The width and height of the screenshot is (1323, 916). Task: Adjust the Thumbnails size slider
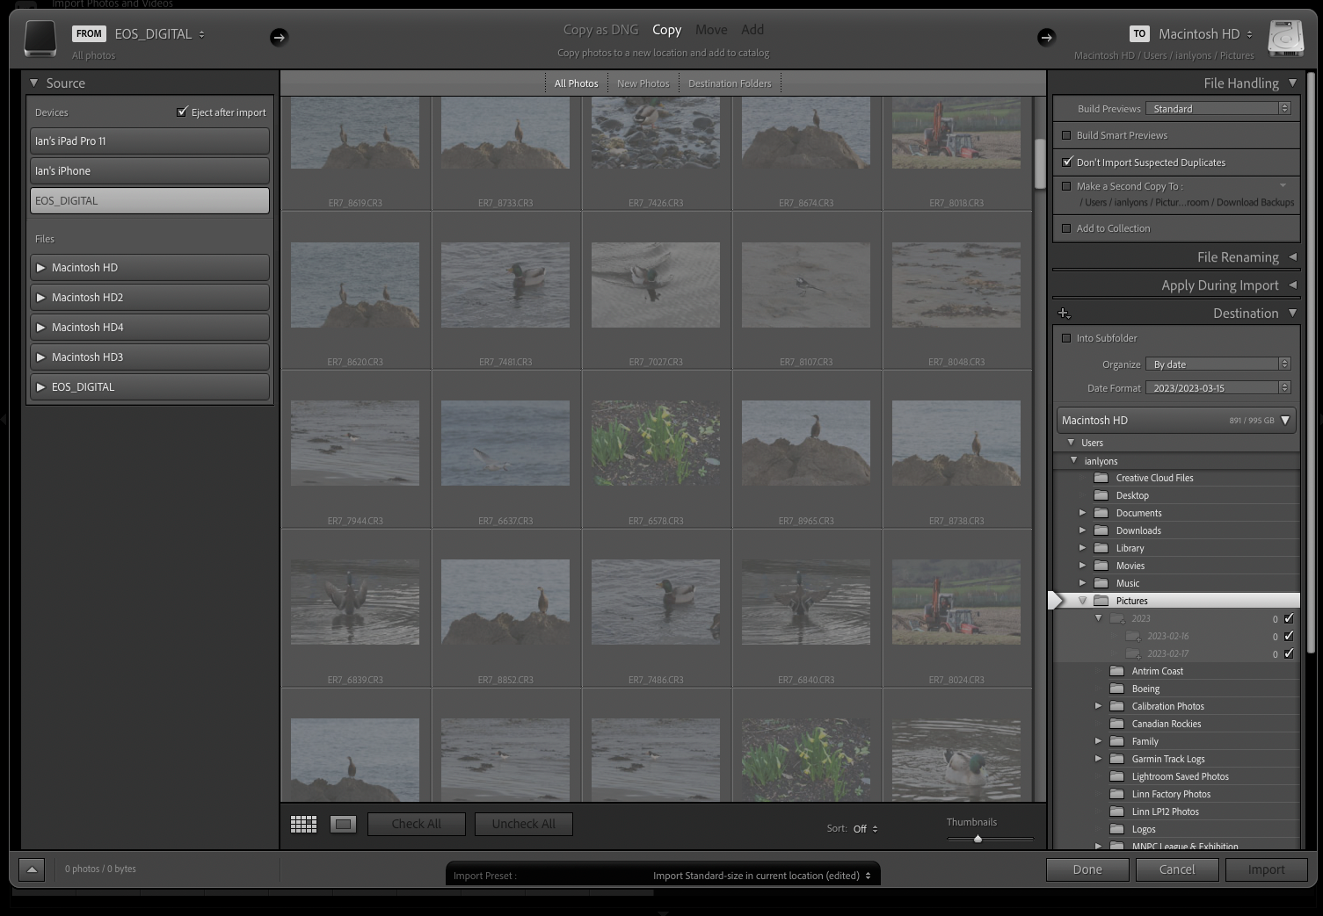point(977,839)
